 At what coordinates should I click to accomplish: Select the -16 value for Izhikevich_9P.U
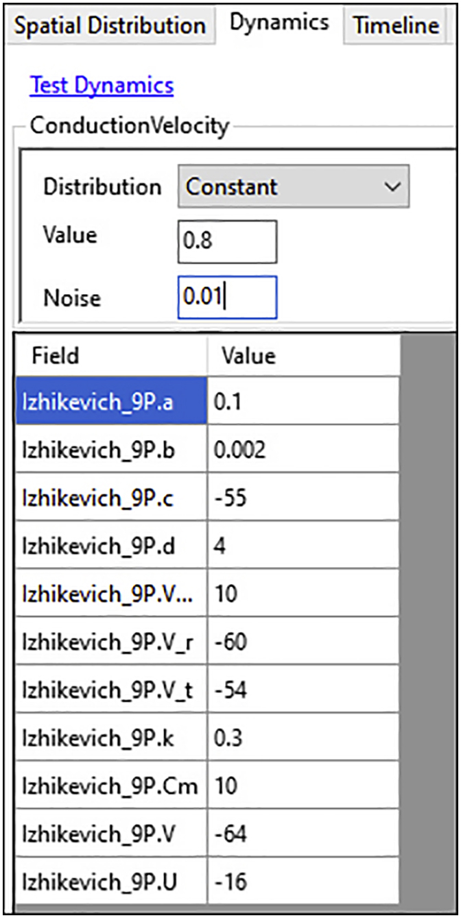(303, 882)
